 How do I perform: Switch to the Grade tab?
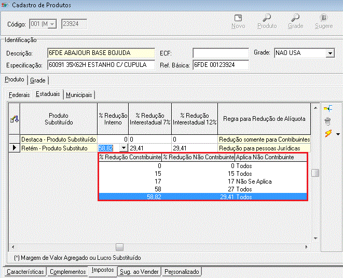tap(38, 80)
